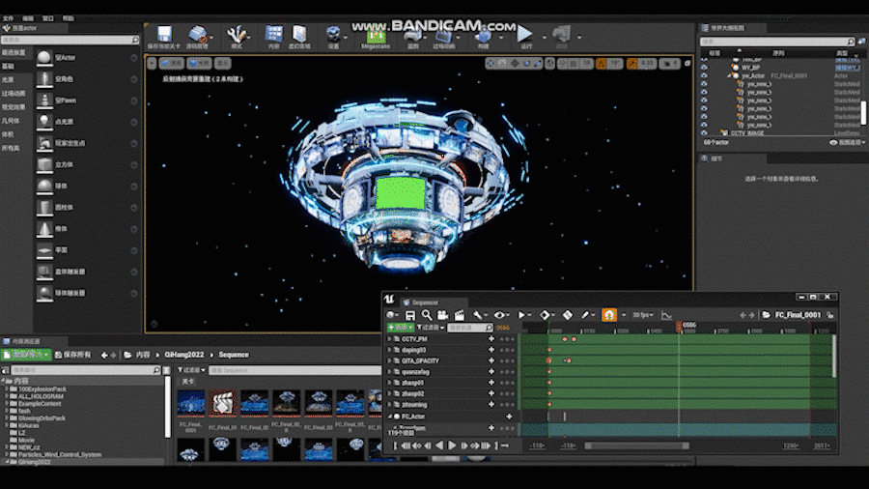The height and width of the screenshot is (489, 869).
Task: Click the FC_Final_0001 sequence thumbnail
Action: click(x=190, y=403)
